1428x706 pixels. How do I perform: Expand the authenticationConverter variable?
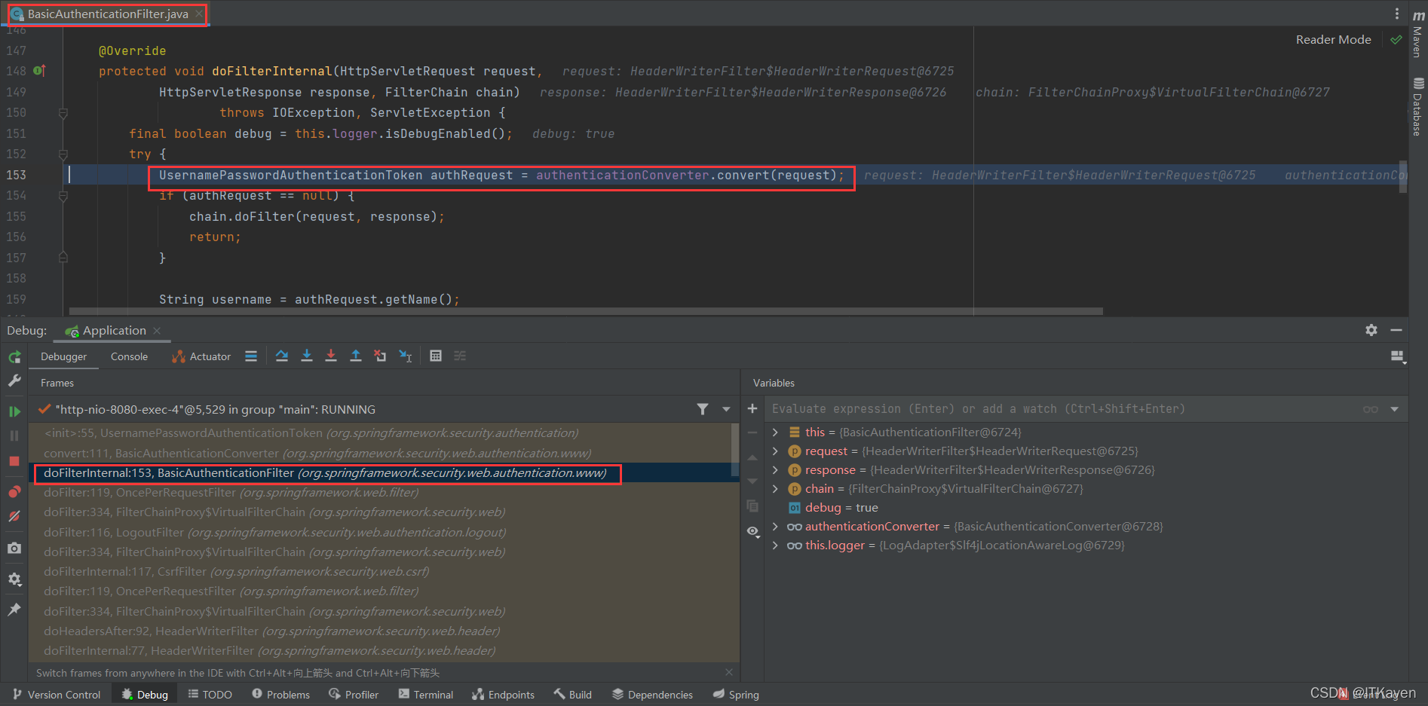[x=775, y=526]
